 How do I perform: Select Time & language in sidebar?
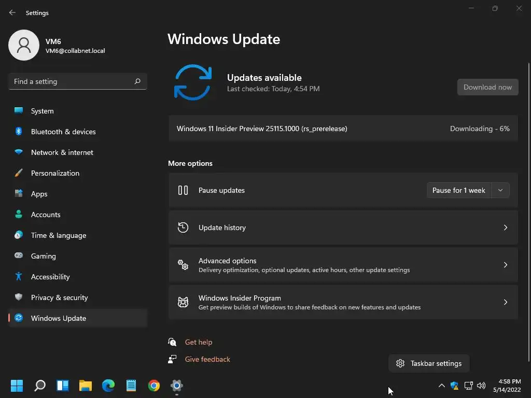78,235
